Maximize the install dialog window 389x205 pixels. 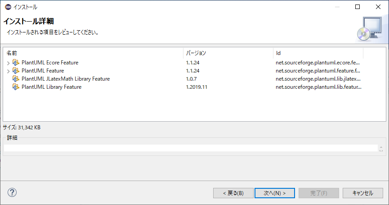(358, 7)
